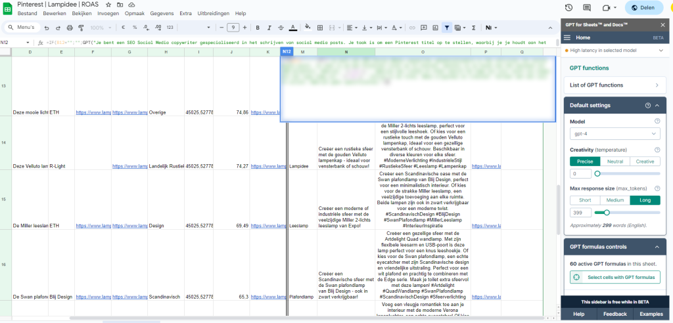This screenshot has width=673, height=323.
Task: Format as currency with euro icon
Action: [x=123, y=28]
